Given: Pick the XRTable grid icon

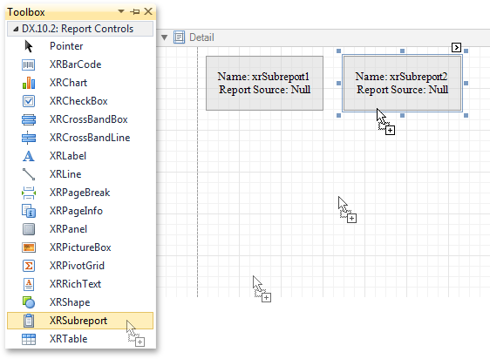Looking at the screenshot, I should point(29,339).
